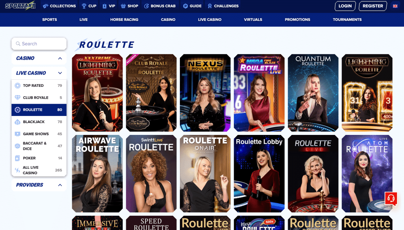Open the Horse Racing tab

(124, 20)
